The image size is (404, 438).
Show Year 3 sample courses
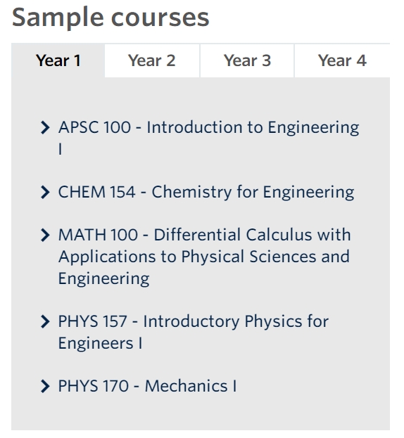(x=247, y=60)
